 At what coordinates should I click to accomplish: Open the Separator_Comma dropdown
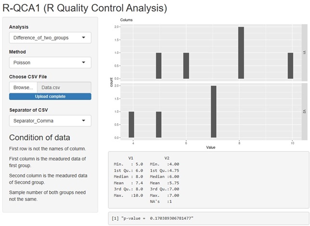[50, 121]
